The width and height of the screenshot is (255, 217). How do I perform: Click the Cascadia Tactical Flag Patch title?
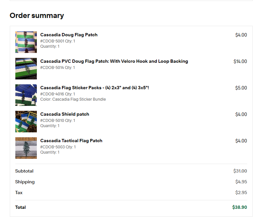click(x=71, y=141)
